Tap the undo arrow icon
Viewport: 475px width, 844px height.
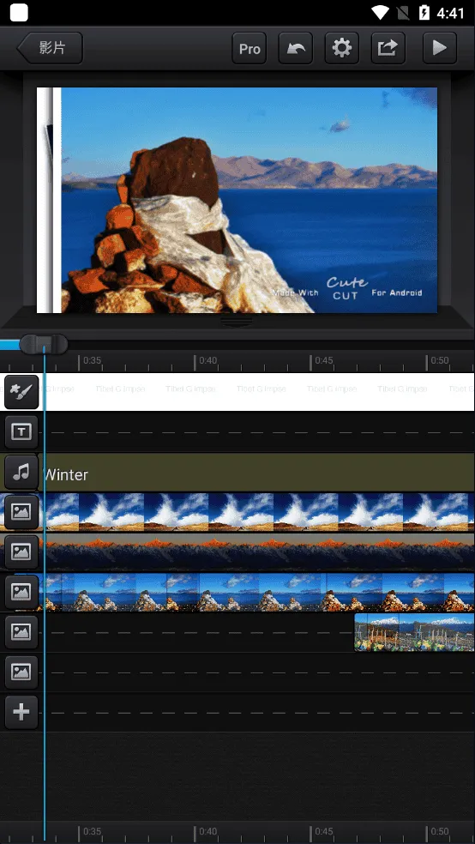point(295,48)
